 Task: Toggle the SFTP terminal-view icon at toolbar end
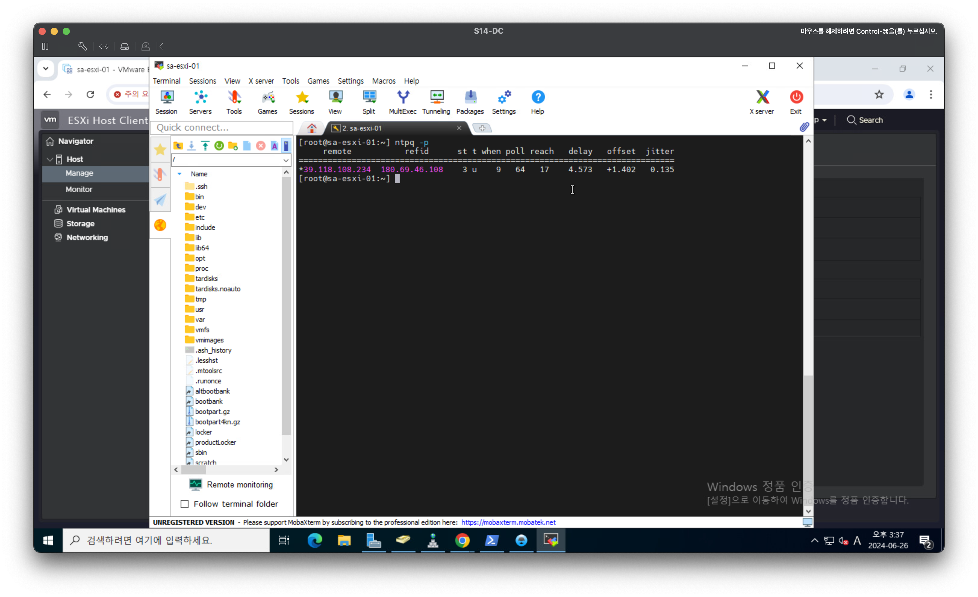[286, 146]
